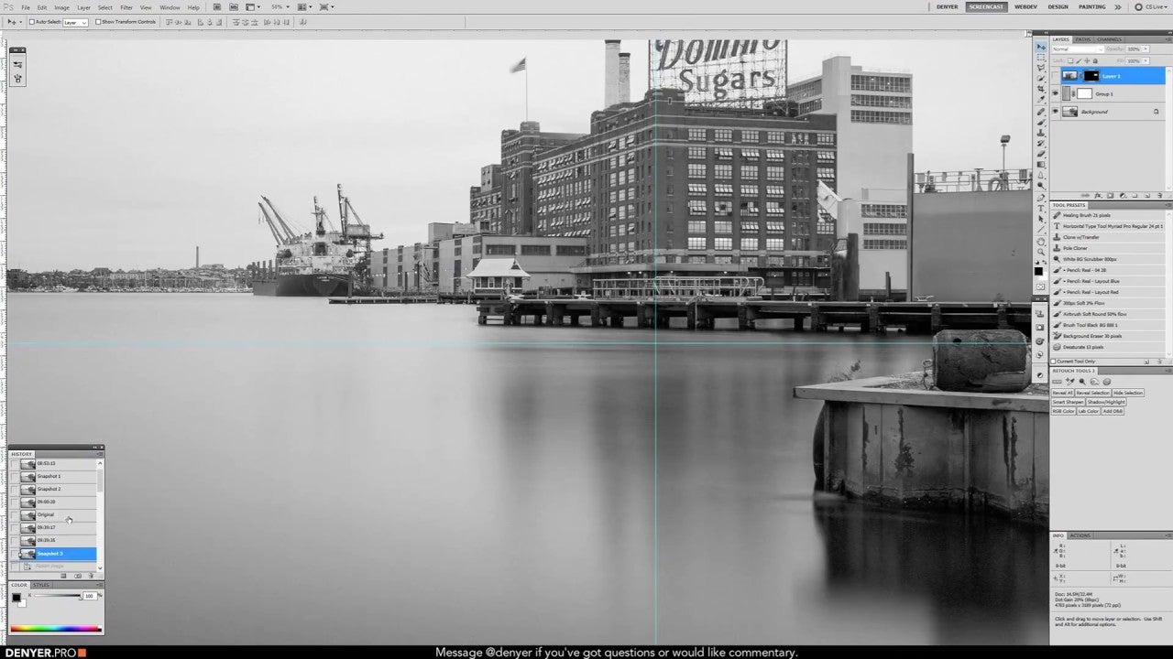Open the zoom level 50% dropdown
The width and height of the screenshot is (1173, 659).
(277, 7)
